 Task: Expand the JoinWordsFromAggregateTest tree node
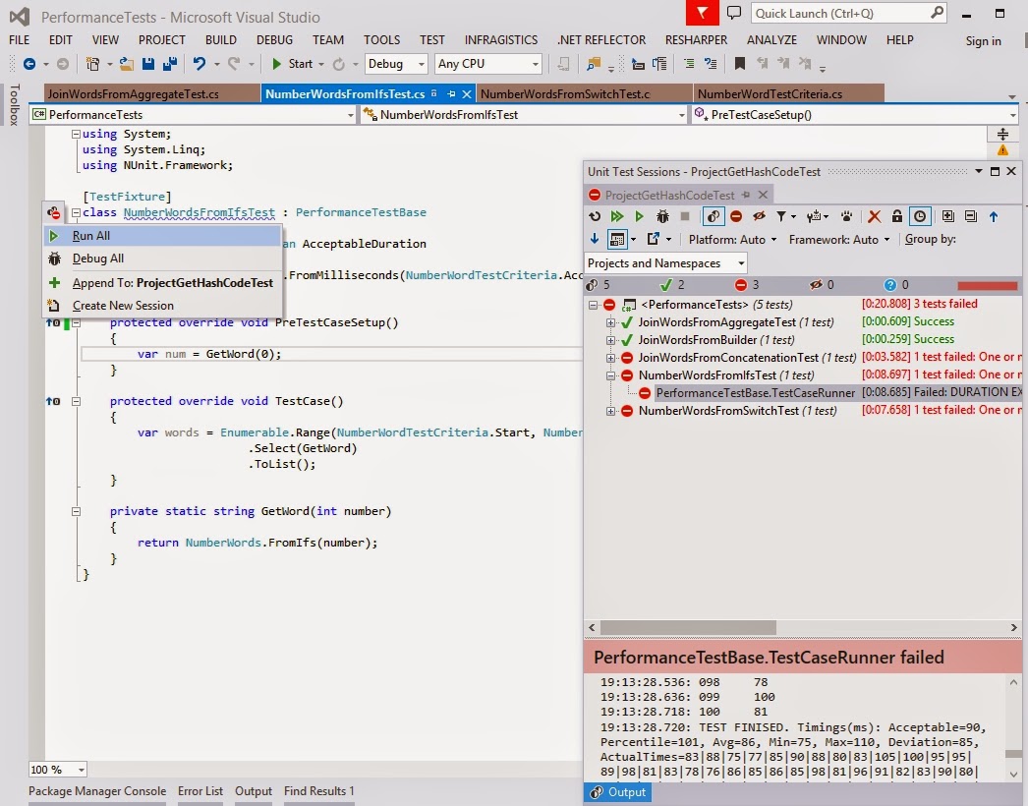click(x=610, y=322)
